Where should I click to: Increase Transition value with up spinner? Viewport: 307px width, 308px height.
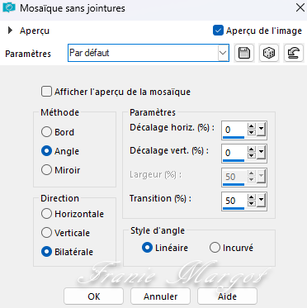point(252,197)
